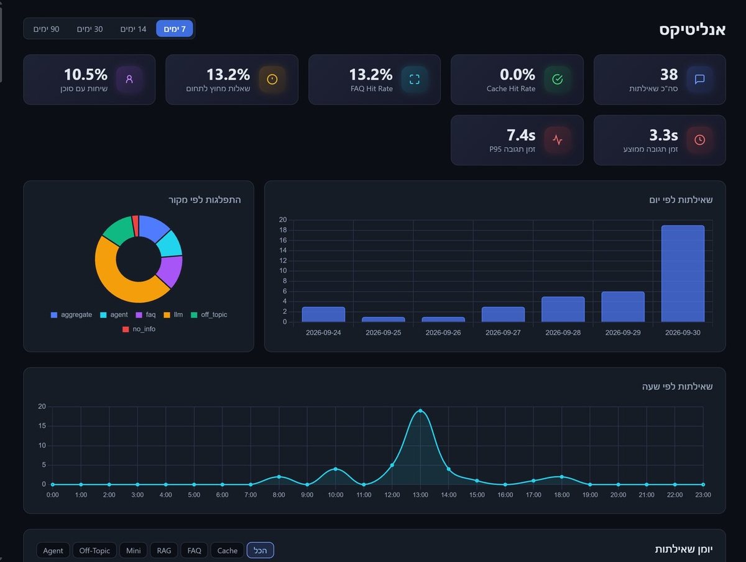Apply the RAG filter chip
The height and width of the screenshot is (562, 746).
coord(164,550)
